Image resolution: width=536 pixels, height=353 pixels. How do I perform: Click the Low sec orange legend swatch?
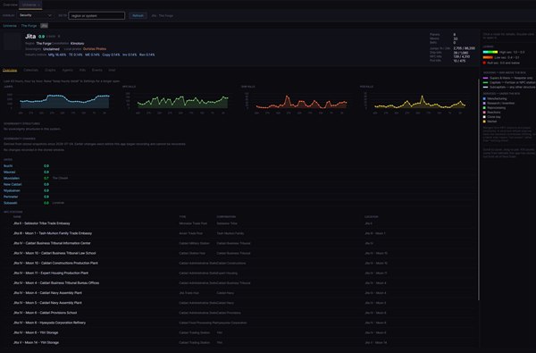488,57
